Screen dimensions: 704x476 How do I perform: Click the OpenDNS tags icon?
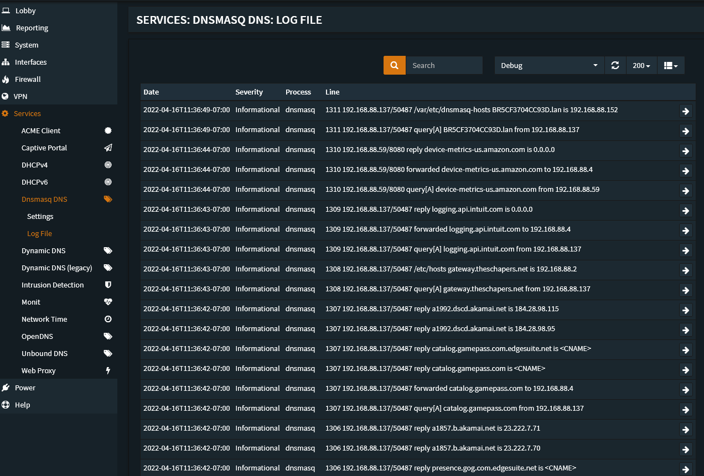(108, 336)
